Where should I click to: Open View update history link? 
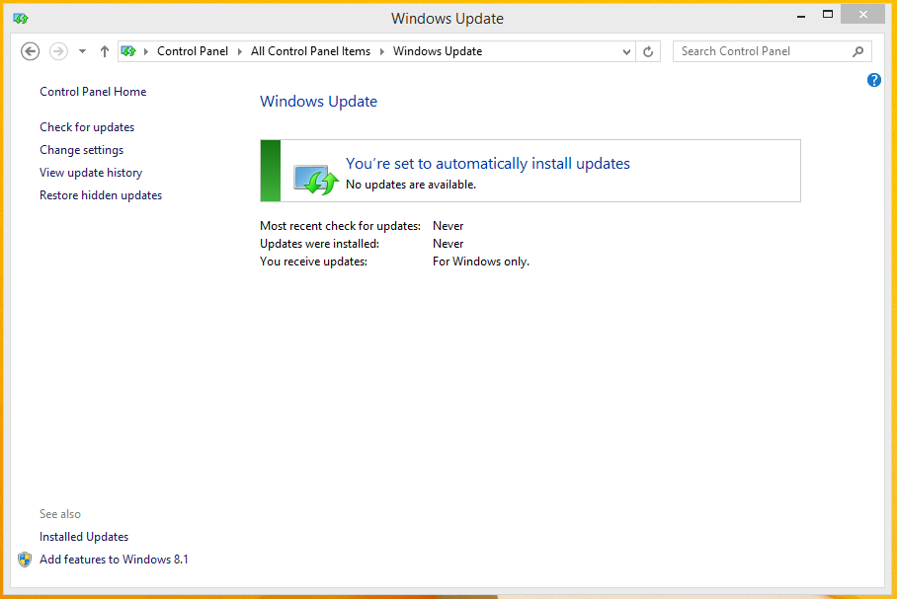click(91, 173)
